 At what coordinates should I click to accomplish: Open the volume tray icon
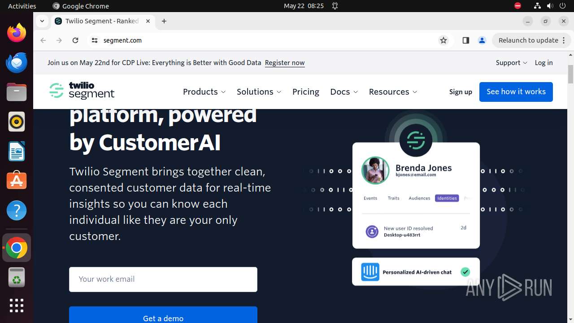[550, 6]
